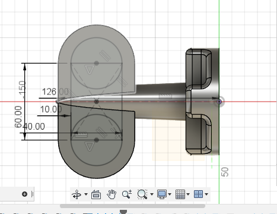Open Grid and Snaps icon
Screen dimensions: 277x214
click(180, 194)
